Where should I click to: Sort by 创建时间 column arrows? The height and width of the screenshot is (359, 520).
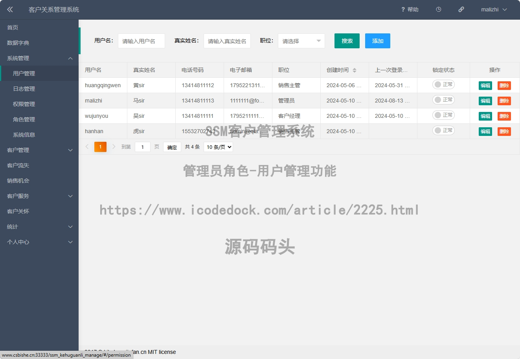355,70
